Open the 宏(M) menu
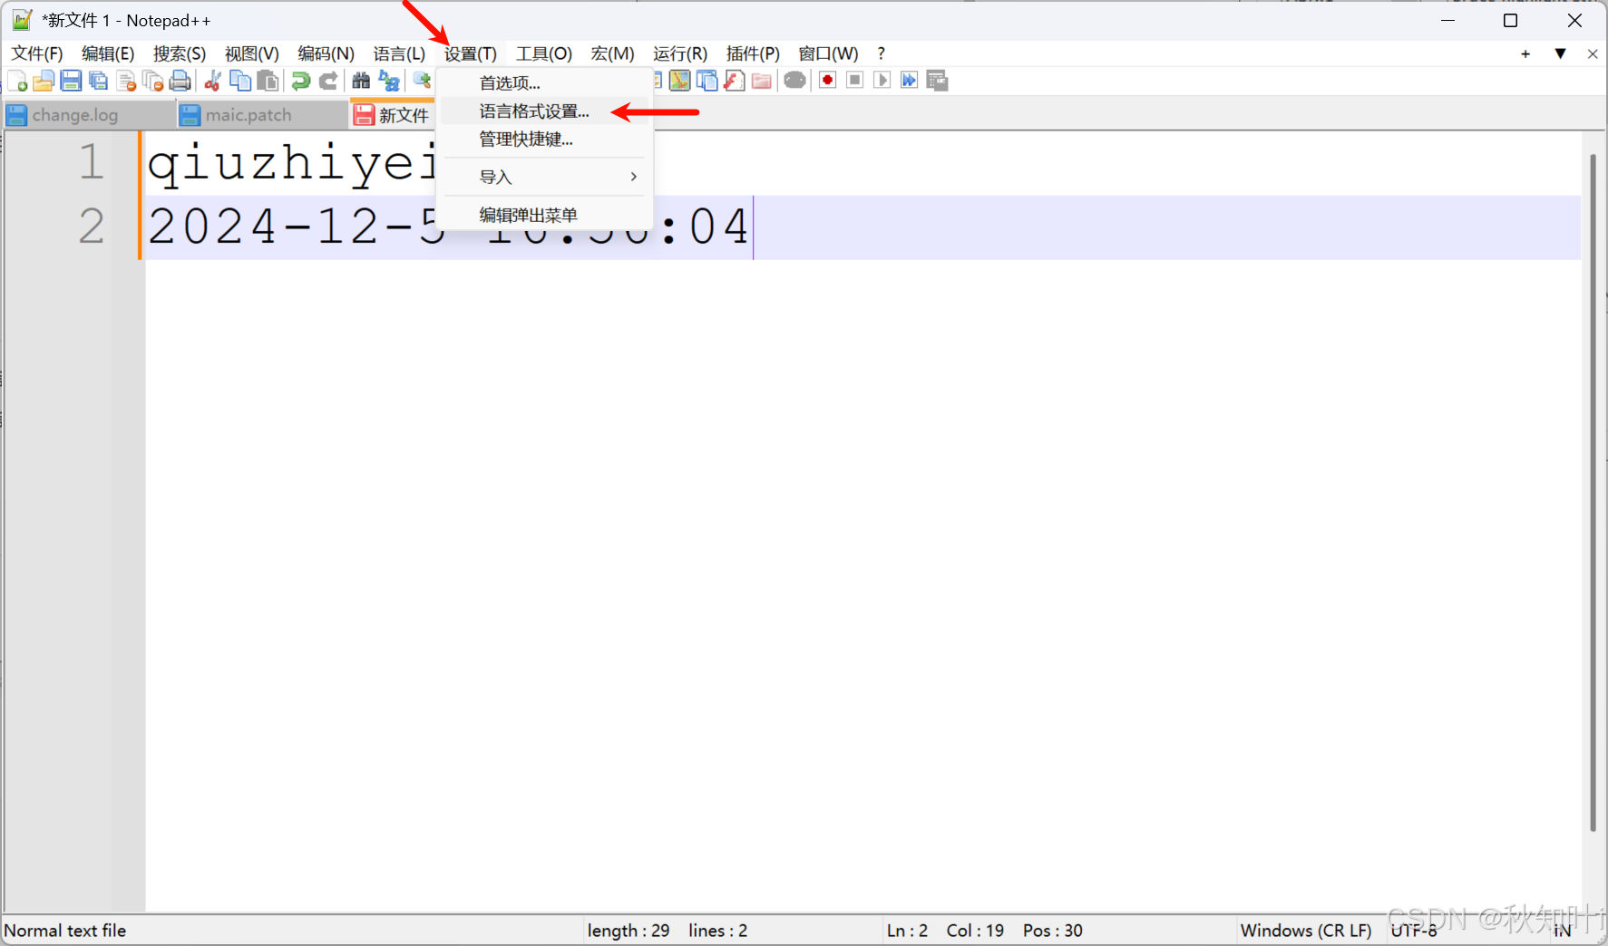 point(612,53)
